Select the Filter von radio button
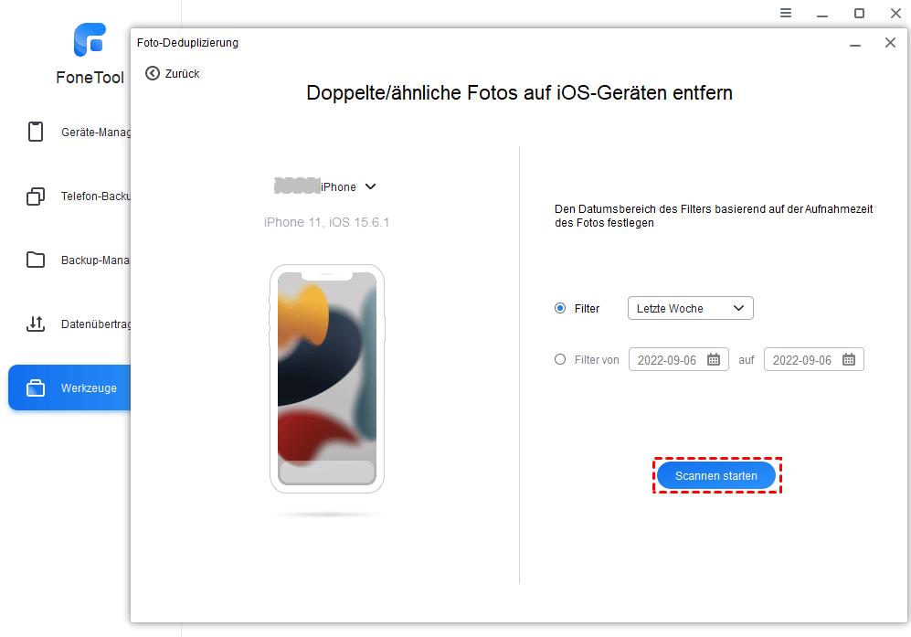Screen dimensions: 911x637 tap(560, 359)
